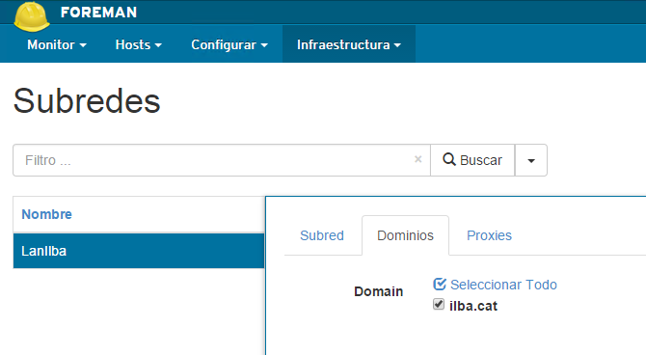Viewport: 646px width, 355px height.
Task: Click the Seleccionar Todo link
Action: [496, 285]
